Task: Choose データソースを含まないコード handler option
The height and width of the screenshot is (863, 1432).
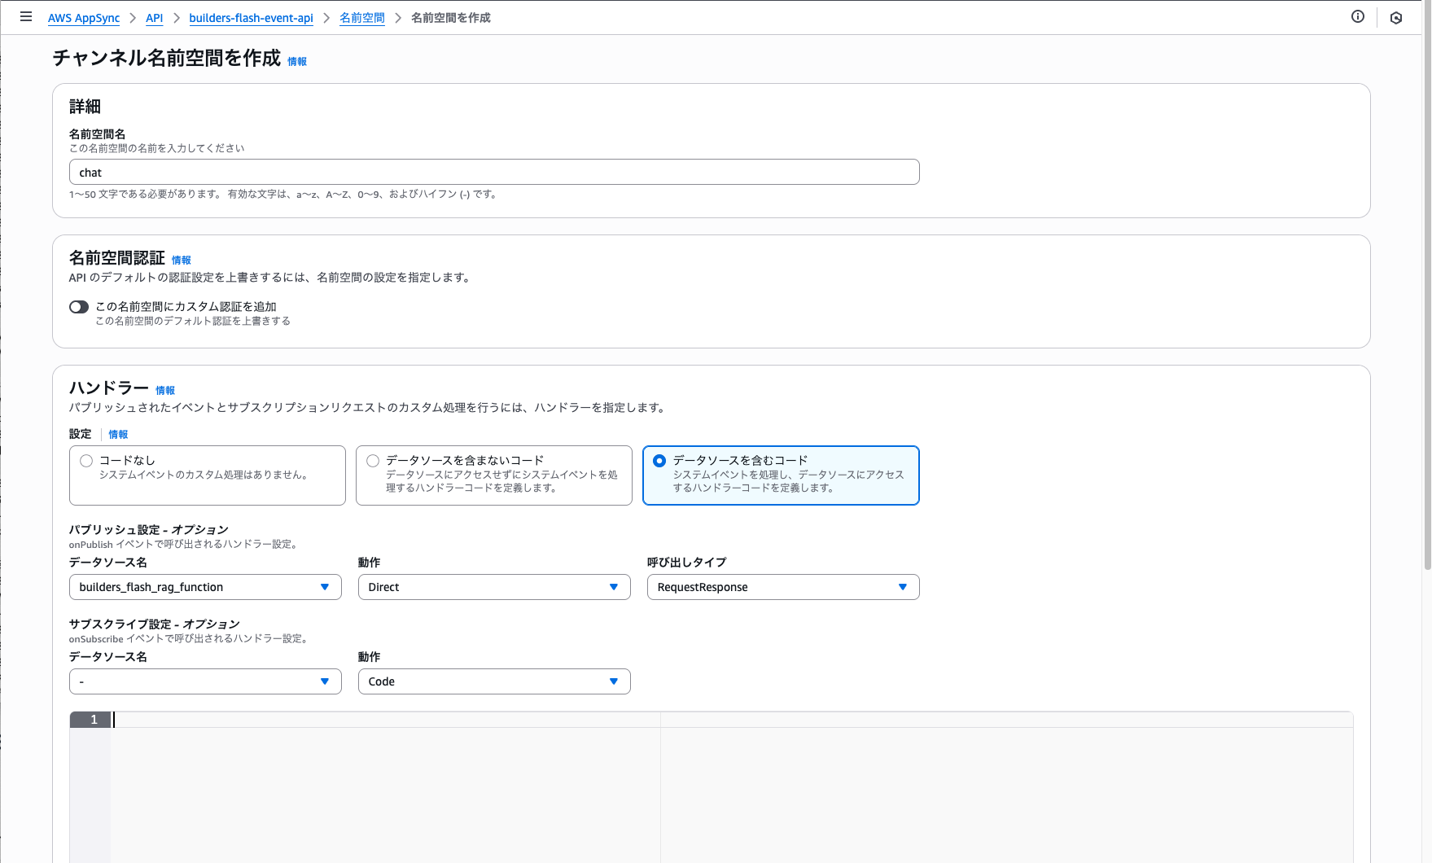Action: (x=372, y=460)
